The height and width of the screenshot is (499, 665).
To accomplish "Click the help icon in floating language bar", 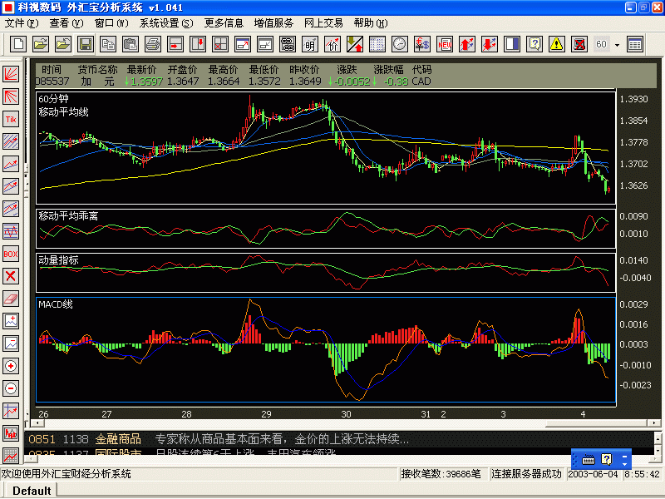I will [x=607, y=460].
